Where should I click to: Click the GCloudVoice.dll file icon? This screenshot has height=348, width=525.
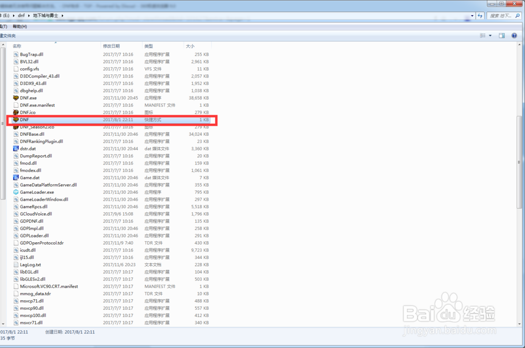(16, 214)
